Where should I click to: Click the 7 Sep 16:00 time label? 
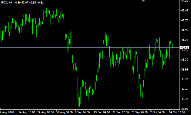coord(82,112)
